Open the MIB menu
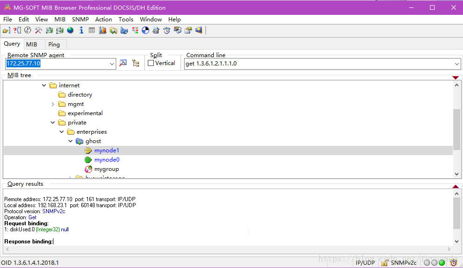This screenshot has height=268, width=463. coord(60,20)
